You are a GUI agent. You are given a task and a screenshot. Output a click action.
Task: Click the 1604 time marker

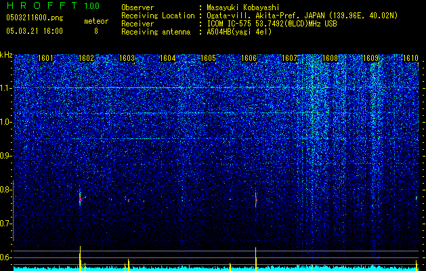168,58
